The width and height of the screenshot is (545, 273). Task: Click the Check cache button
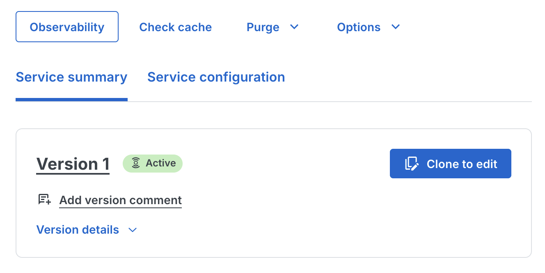click(x=175, y=27)
